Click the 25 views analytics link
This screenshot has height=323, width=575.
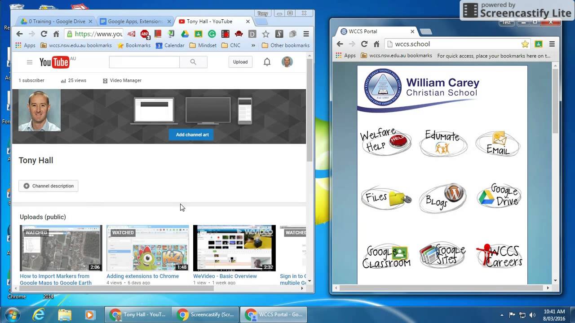(x=73, y=80)
